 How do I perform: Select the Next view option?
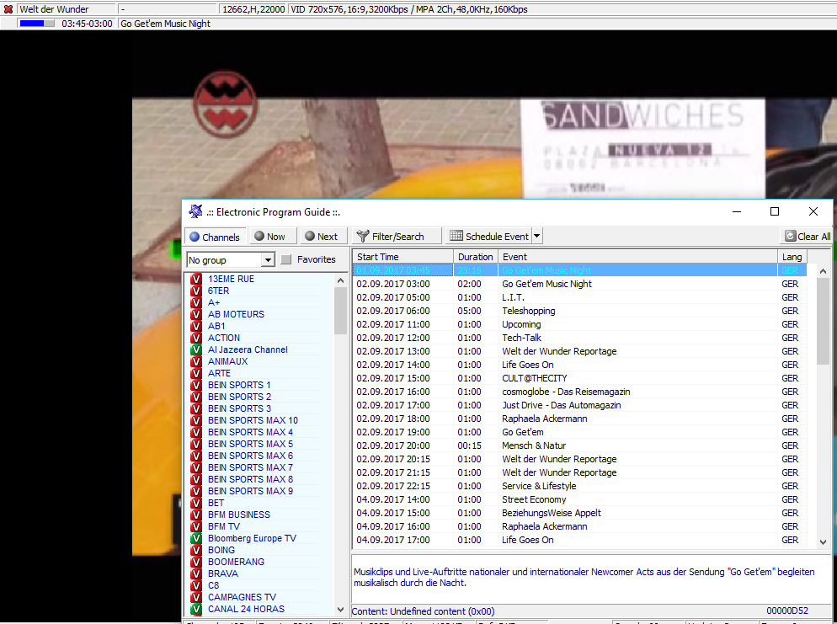pos(321,237)
